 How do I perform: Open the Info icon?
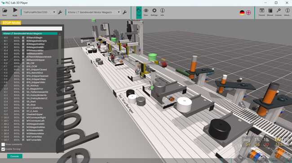click(x=162, y=12)
